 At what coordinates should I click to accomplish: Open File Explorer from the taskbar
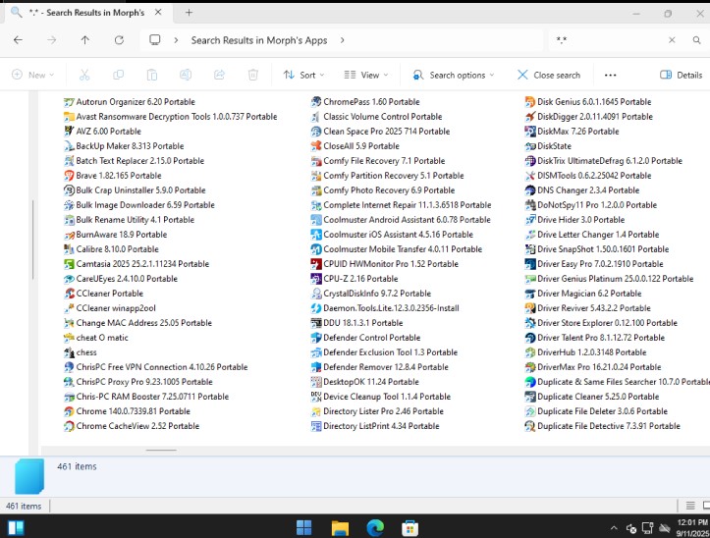point(340,527)
